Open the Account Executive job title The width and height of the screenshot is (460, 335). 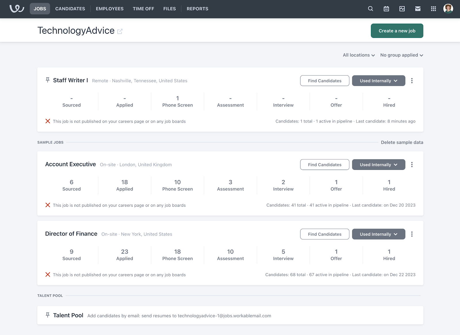pyautogui.click(x=70, y=164)
